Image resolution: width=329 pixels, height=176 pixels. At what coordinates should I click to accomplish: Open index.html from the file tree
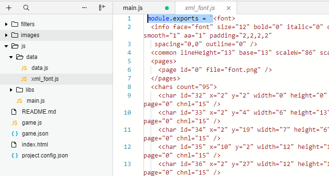pos(35,145)
